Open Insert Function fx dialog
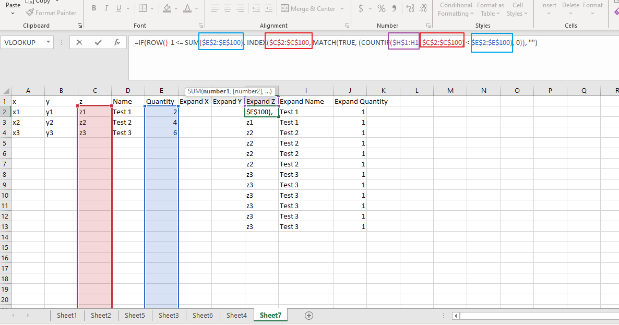619x325 pixels. [117, 42]
